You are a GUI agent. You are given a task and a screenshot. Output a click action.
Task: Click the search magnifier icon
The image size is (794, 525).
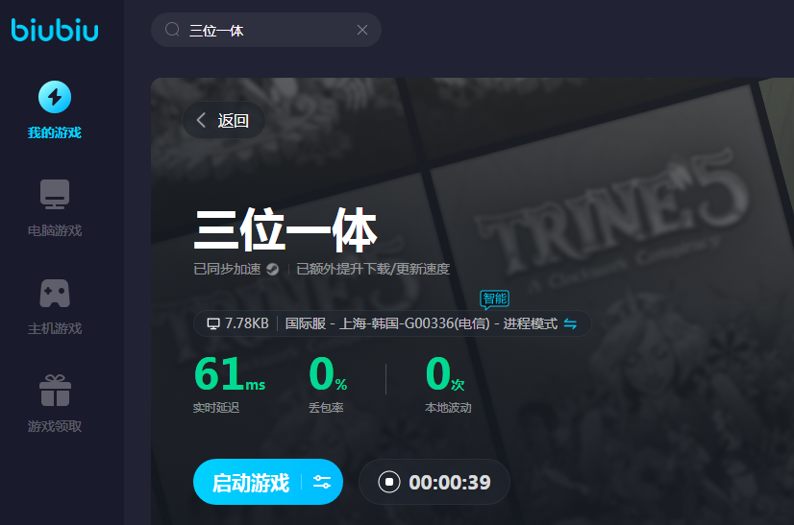172,30
